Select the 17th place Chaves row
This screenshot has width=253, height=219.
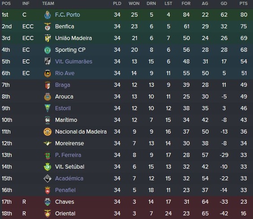[126, 202]
